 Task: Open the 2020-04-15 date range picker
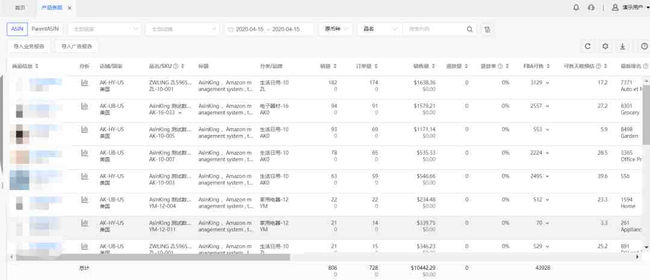click(x=269, y=30)
